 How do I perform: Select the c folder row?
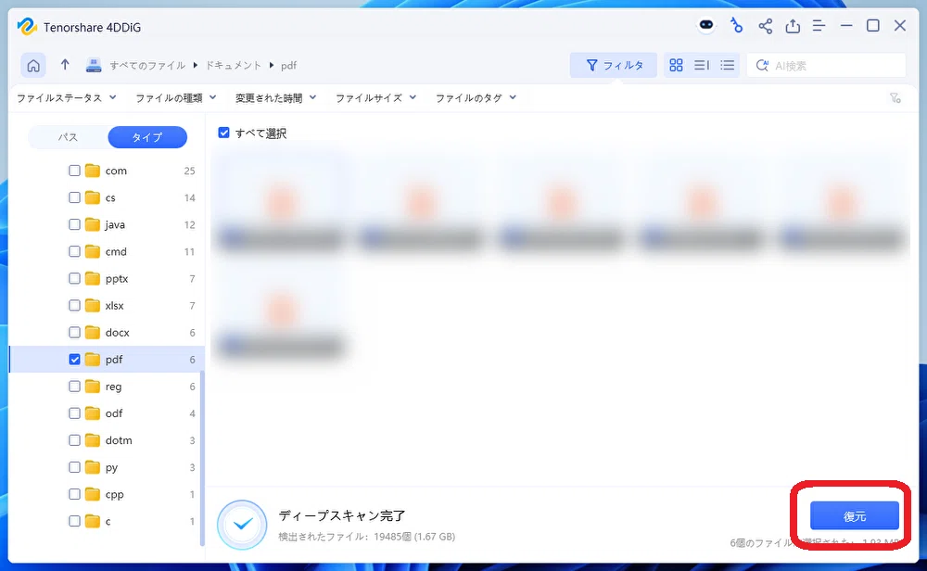(107, 521)
